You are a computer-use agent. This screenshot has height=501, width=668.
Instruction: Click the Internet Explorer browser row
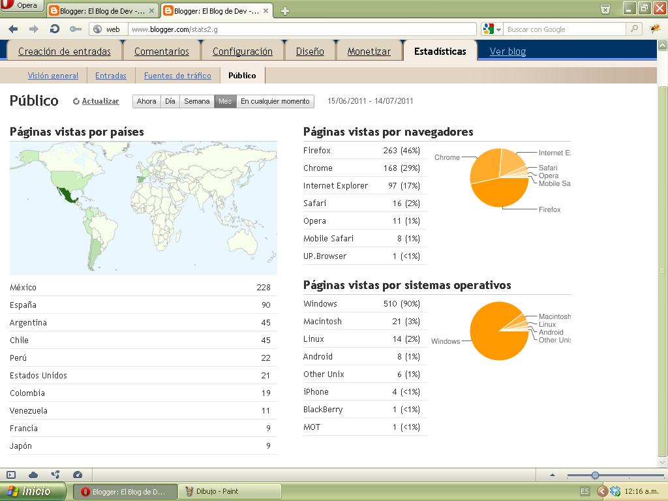(x=365, y=186)
